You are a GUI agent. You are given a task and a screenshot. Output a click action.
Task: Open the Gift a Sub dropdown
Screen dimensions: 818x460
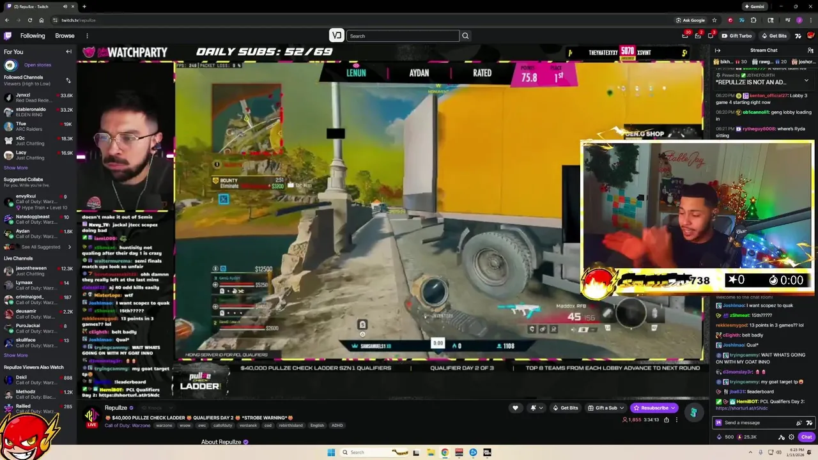coord(606,408)
